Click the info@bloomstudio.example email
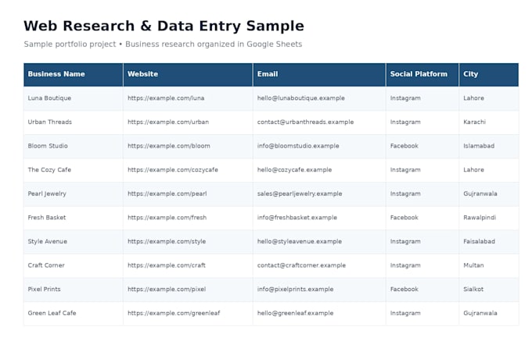Viewport: 532px width, 348px height. coord(298,146)
